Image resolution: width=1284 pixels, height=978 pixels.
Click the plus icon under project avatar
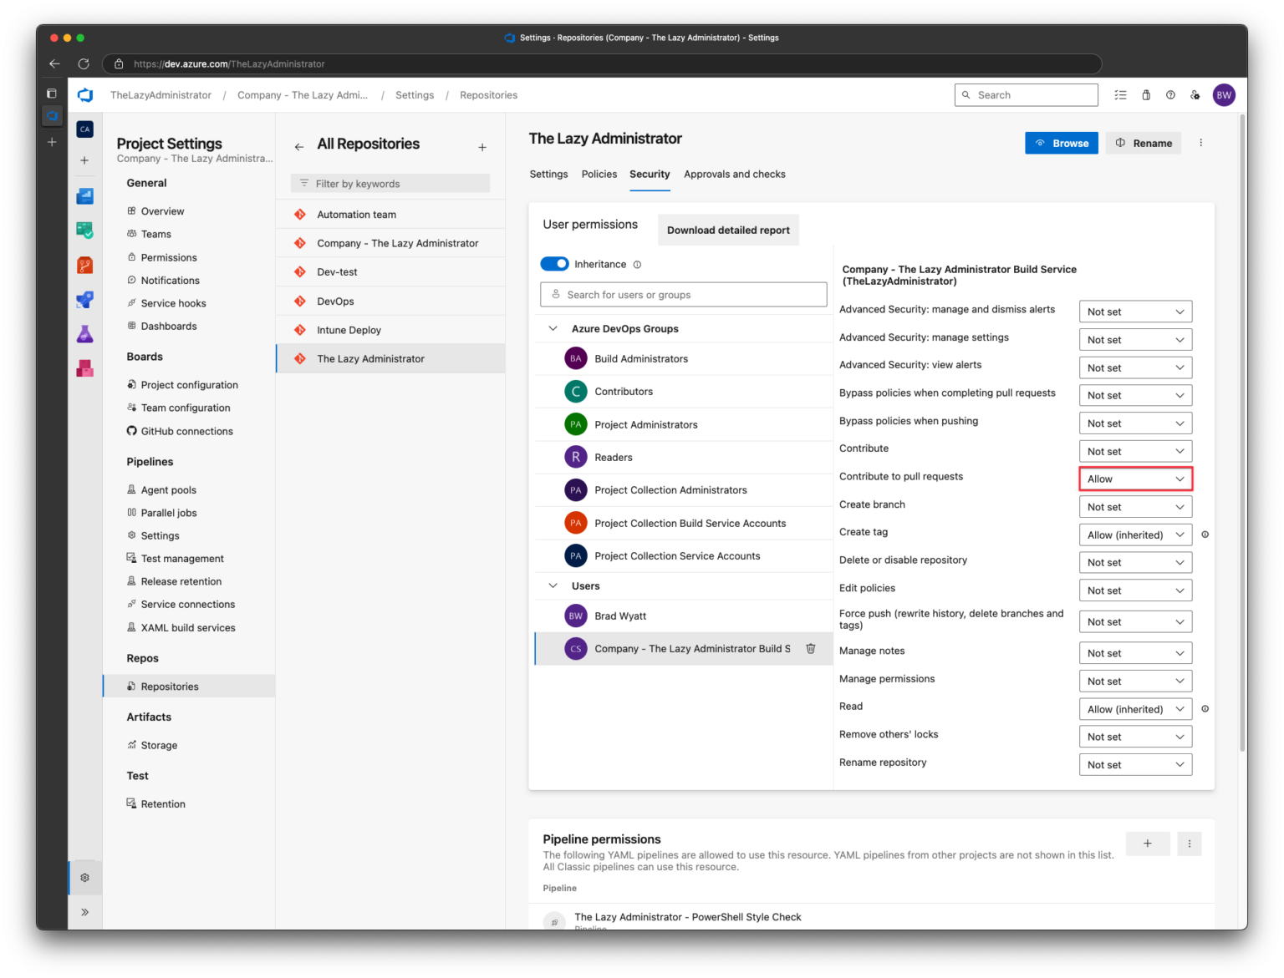pos(84,160)
